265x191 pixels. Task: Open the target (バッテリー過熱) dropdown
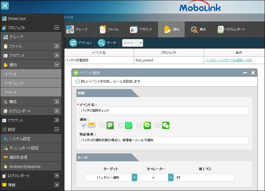[134, 177]
